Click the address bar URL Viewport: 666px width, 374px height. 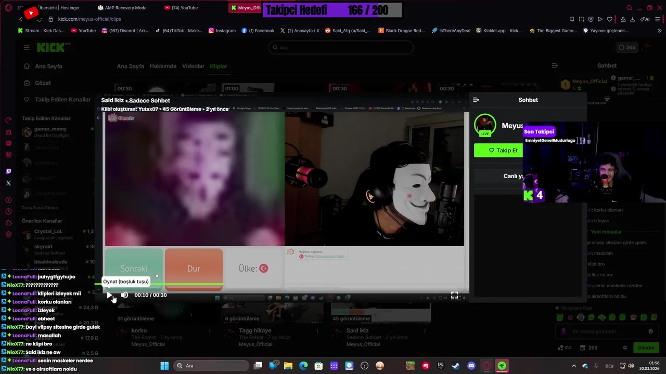(x=89, y=19)
